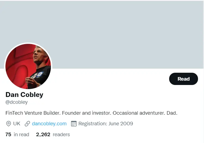The image size is (204, 143).
Task: Open the 75 in read list
Action: pos(17,135)
